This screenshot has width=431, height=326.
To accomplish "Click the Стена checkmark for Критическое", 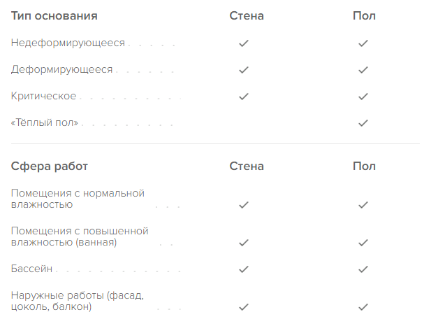I will coord(244,97).
